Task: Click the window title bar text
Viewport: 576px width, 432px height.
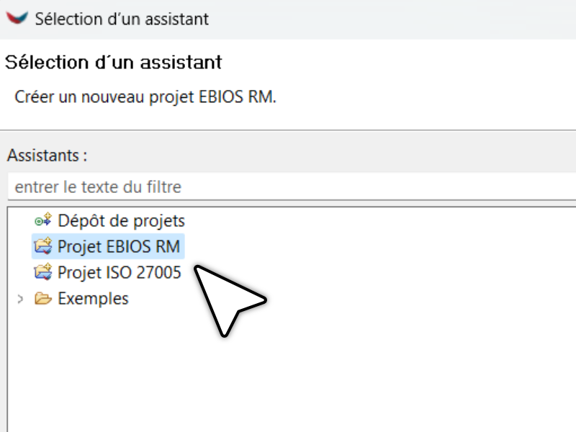Action: pyautogui.click(x=122, y=19)
